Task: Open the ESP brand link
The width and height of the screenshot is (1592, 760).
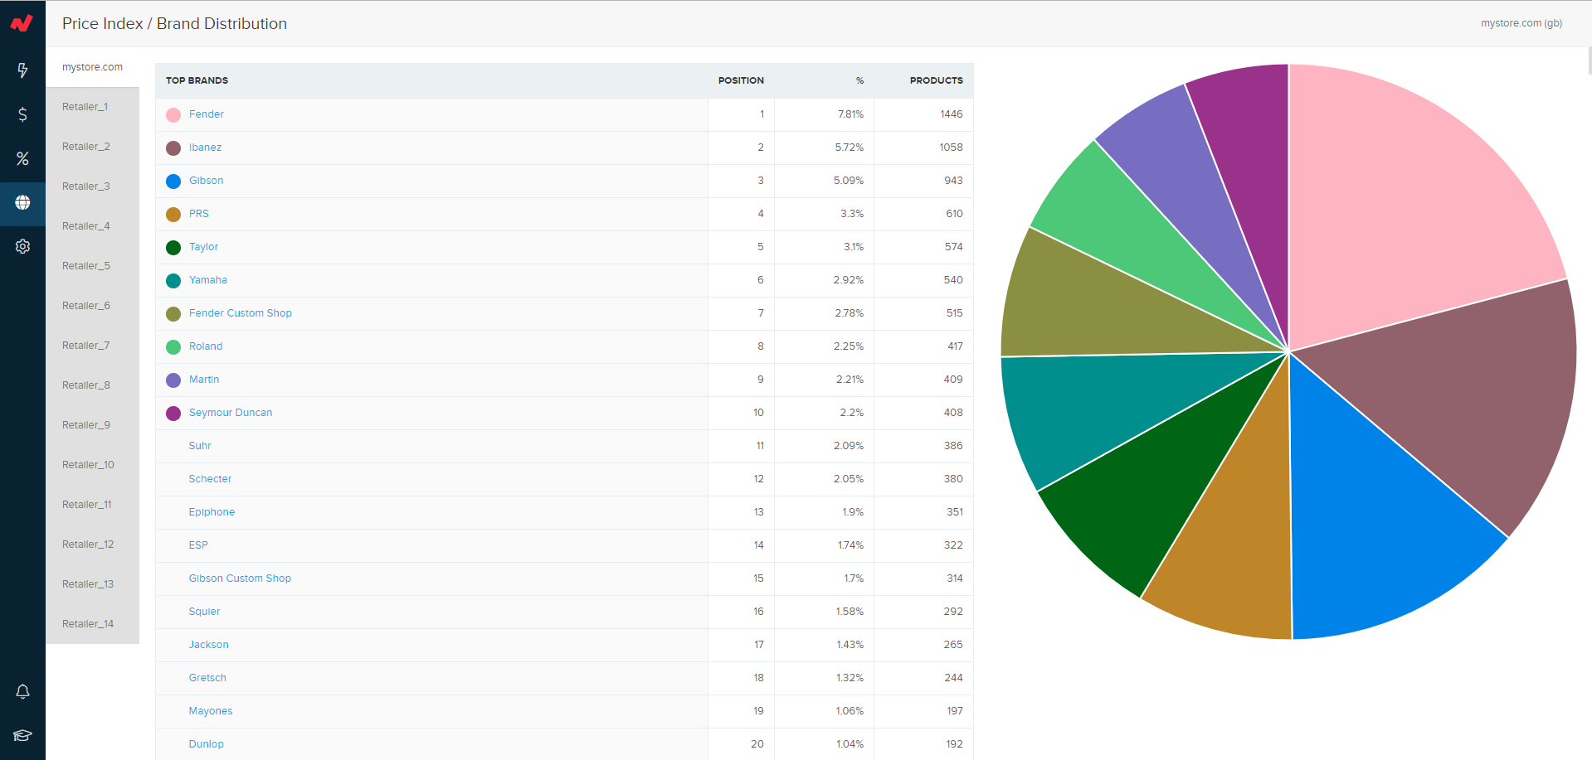Action: [x=198, y=545]
